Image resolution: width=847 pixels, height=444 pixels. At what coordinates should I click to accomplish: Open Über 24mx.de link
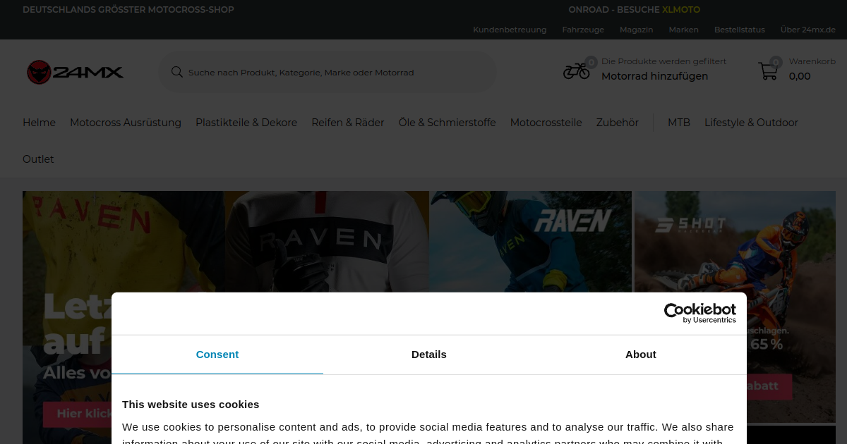808,30
